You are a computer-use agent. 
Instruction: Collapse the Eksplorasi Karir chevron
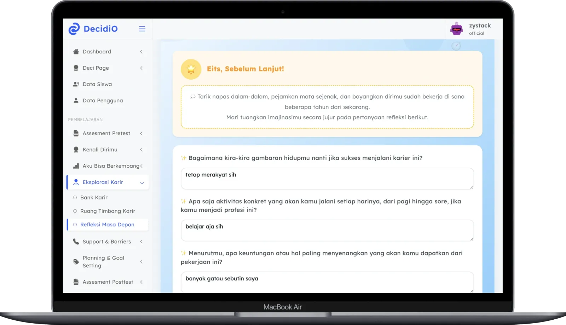[142, 183]
